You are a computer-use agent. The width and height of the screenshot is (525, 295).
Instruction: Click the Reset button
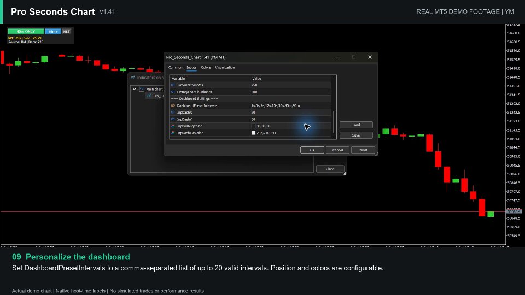[363, 150]
